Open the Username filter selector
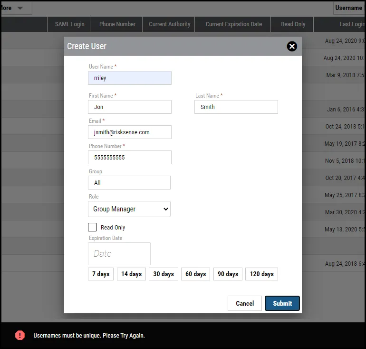 click(349, 8)
